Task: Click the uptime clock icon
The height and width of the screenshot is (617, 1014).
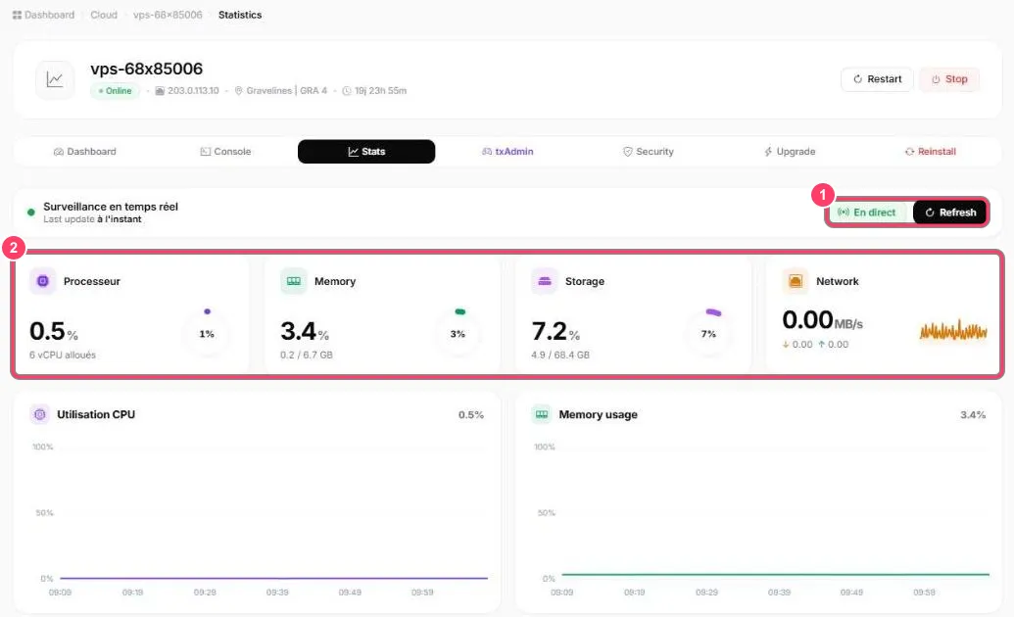Action: tap(347, 90)
